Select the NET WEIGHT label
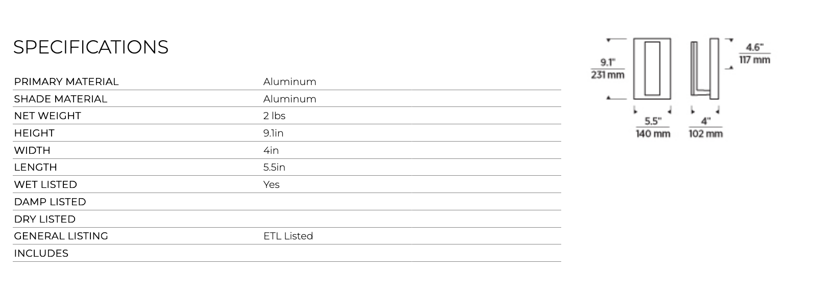839x300 pixels. (x=47, y=116)
